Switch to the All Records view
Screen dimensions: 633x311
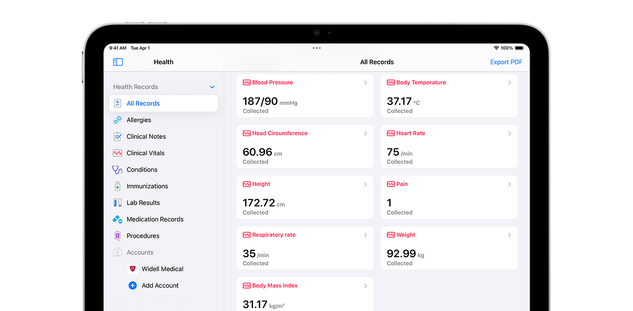pyautogui.click(x=143, y=103)
